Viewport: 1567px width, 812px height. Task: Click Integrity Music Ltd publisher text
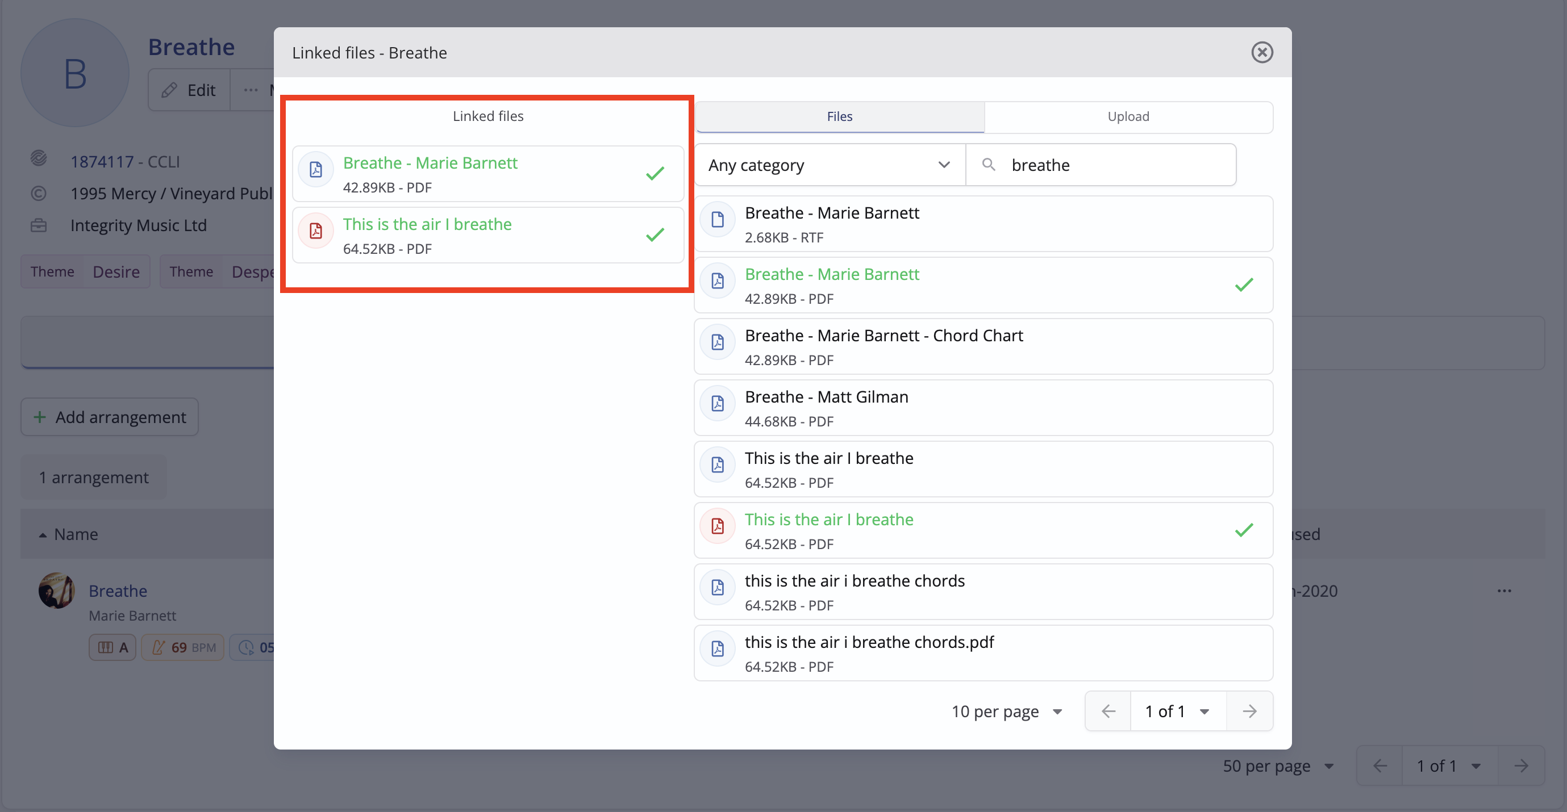139,225
